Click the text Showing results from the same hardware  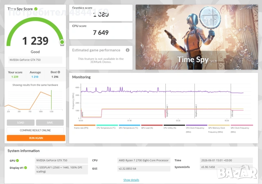coord(35,85)
